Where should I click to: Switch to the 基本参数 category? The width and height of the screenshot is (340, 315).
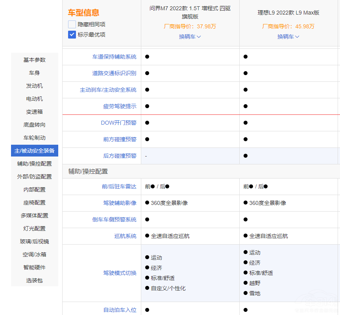34,60
